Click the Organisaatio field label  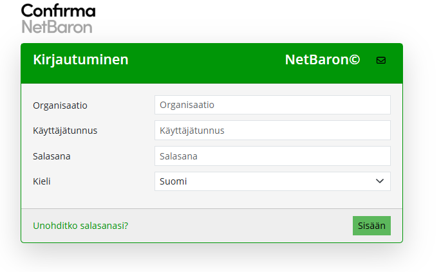click(x=60, y=105)
